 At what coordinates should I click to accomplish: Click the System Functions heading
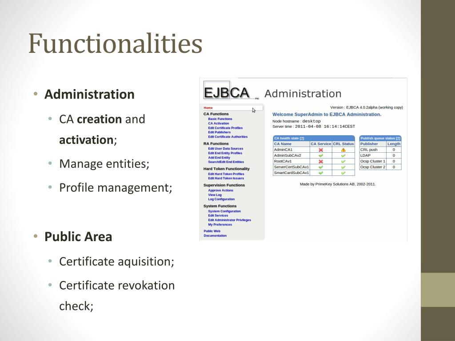(x=220, y=206)
